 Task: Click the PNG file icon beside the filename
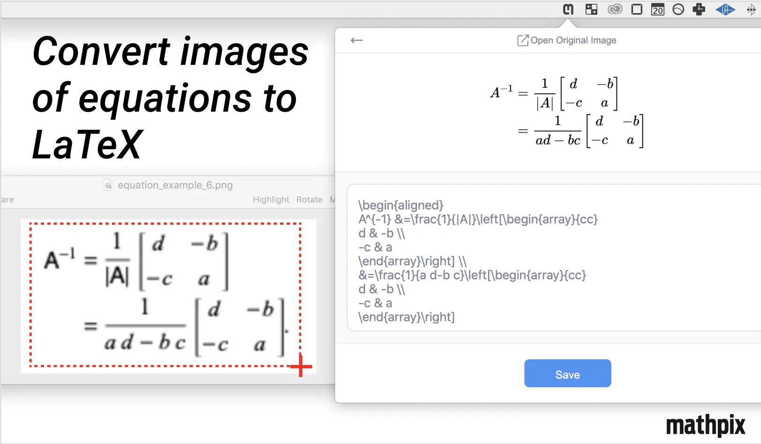[108, 185]
